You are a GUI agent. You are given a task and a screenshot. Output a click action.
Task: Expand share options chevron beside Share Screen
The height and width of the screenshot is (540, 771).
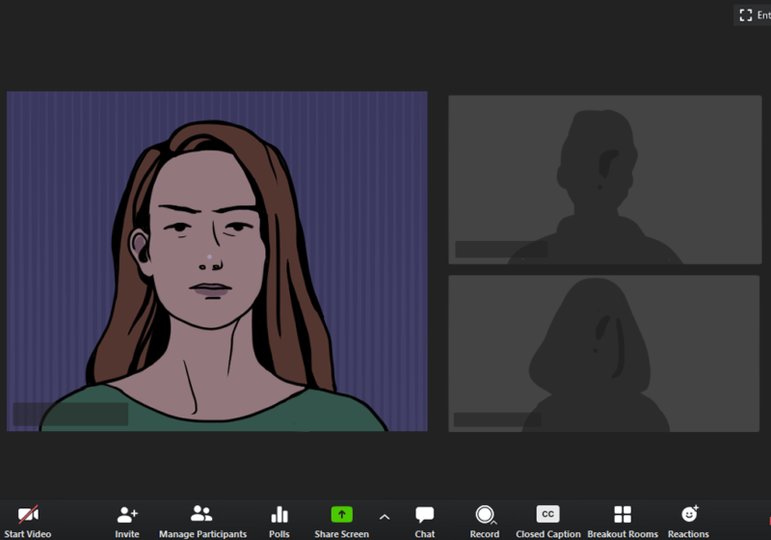point(385,517)
